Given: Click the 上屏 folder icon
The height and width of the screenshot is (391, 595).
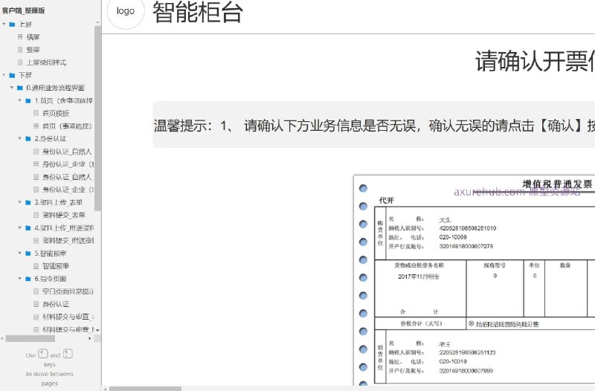Looking at the screenshot, I should (x=12, y=25).
